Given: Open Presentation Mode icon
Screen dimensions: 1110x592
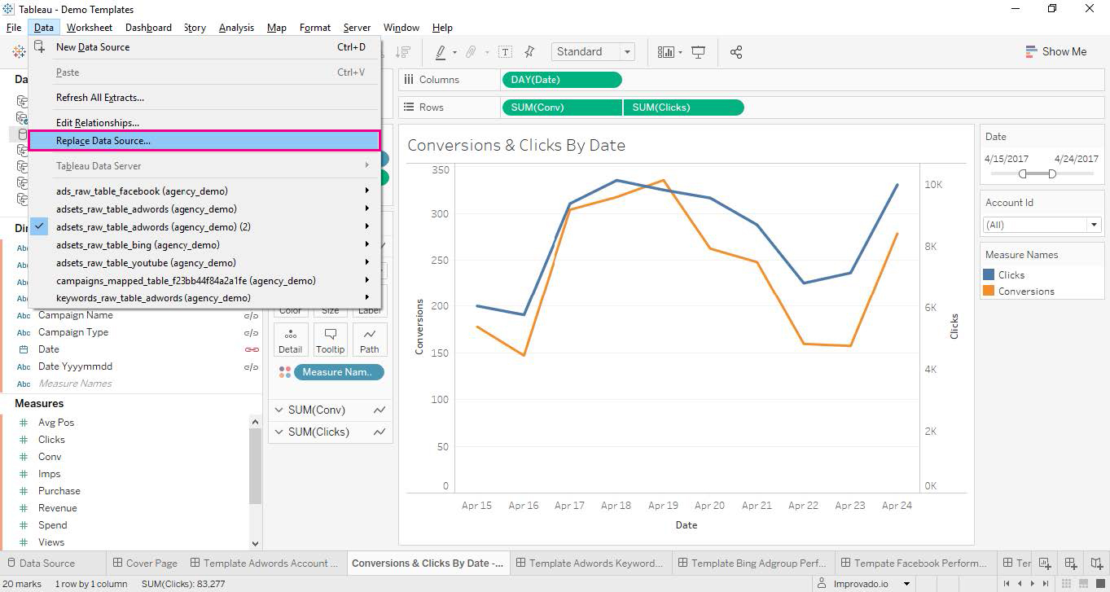Looking at the screenshot, I should point(698,52).
